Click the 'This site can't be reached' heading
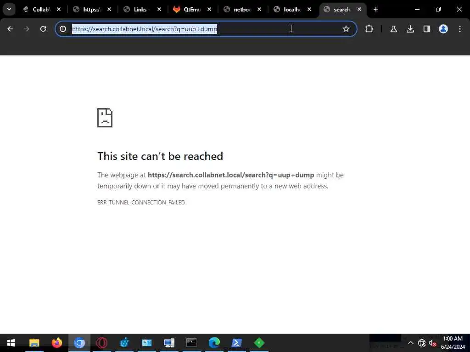470x352 pixels. (x=160, y=156)
